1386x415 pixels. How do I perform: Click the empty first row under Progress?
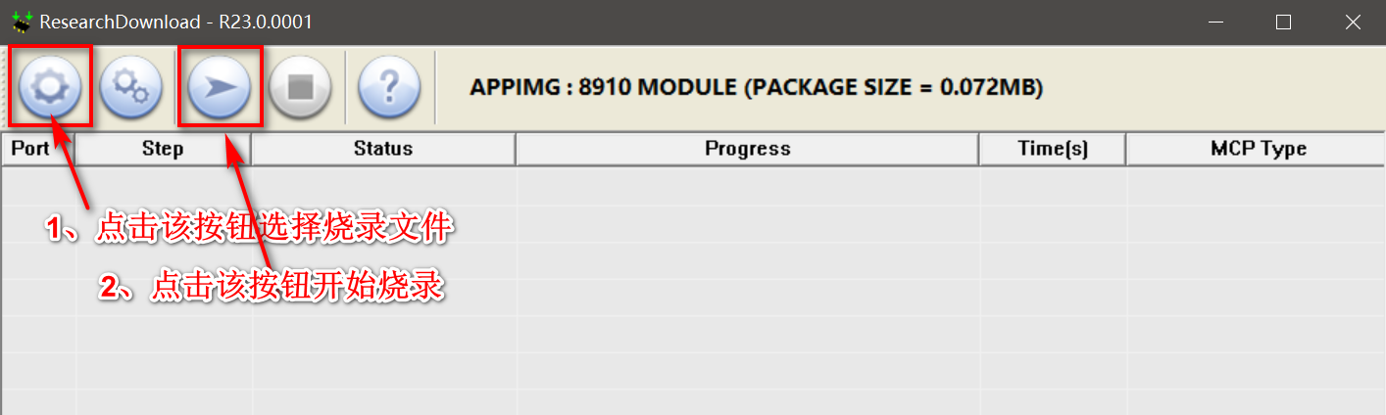(747, 186)
